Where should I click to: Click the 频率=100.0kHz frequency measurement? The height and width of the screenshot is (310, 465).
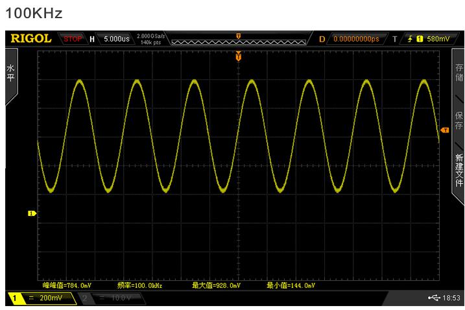[139, 285]
